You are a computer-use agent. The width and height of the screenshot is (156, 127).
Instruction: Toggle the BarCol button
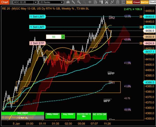tap(145, 2)
